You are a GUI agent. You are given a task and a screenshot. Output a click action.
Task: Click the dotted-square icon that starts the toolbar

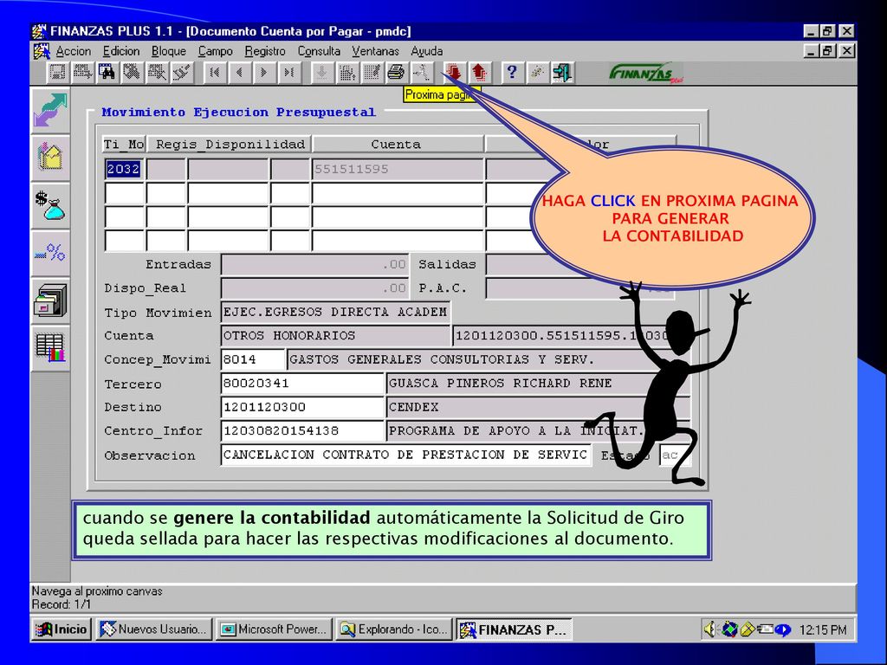click(58, 73)
